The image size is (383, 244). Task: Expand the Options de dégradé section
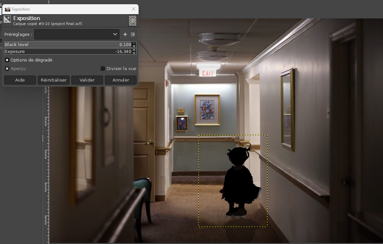click(x=7, y=60)
